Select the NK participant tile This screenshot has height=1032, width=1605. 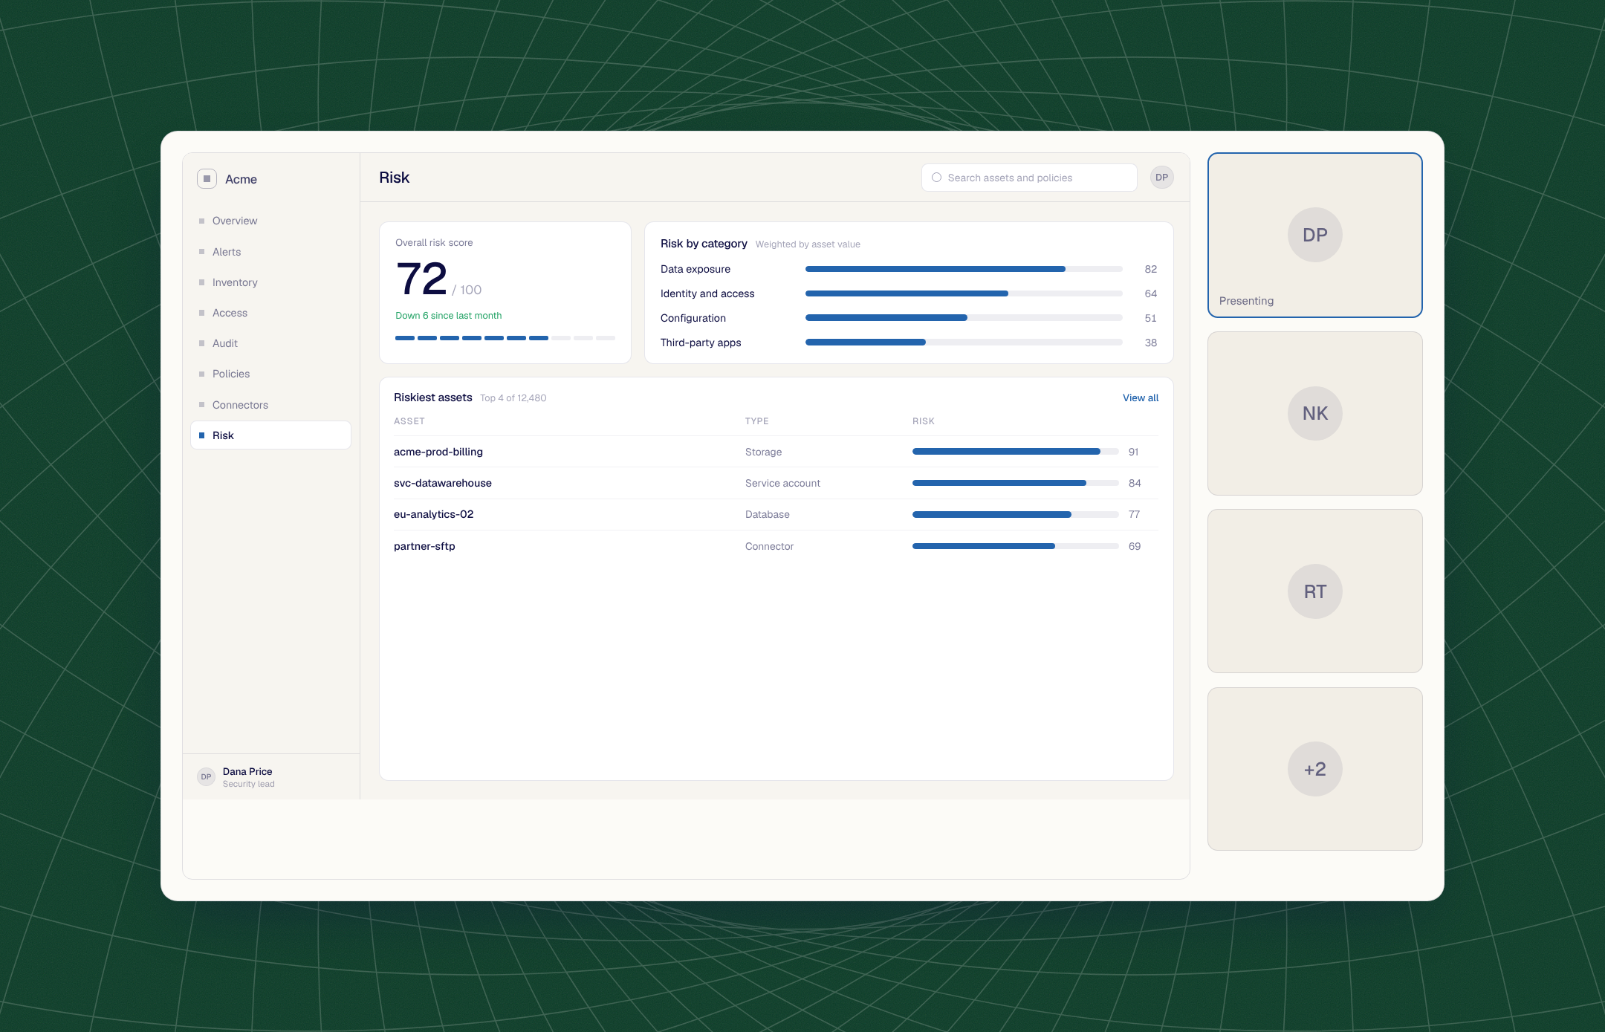coord(1315,413)
